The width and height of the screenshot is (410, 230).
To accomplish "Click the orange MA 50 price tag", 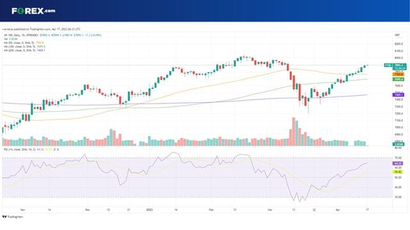I will [398, 75].
